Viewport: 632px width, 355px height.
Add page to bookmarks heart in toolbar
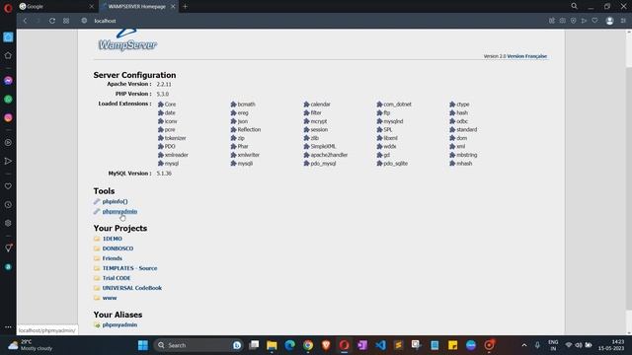tap(594, 21)
